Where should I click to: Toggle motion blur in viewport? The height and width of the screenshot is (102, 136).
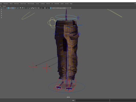22,8
